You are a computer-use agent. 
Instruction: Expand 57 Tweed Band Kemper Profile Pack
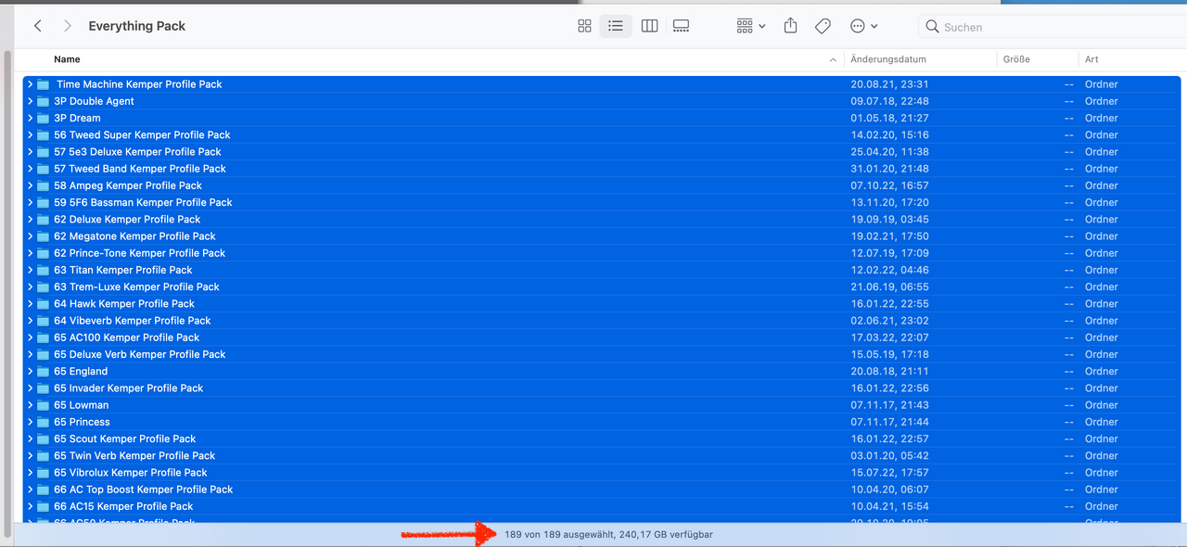coord(30,169)
